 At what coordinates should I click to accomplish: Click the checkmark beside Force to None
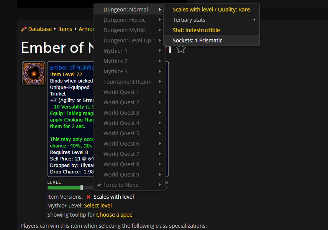click(x=99, y=185)
